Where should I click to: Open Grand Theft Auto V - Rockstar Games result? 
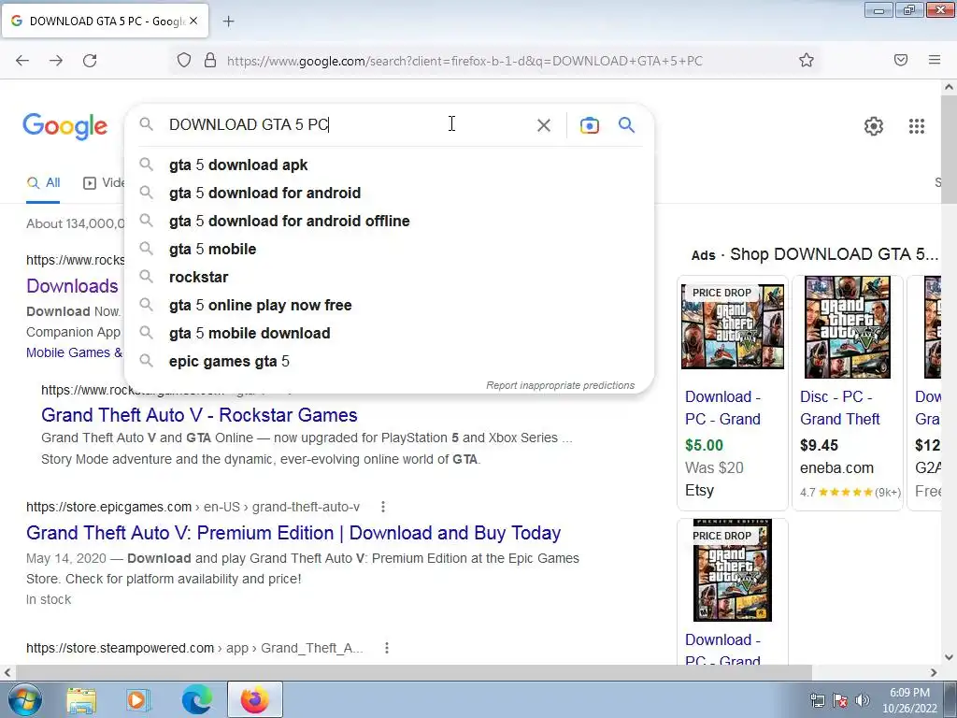click(199, 415)
